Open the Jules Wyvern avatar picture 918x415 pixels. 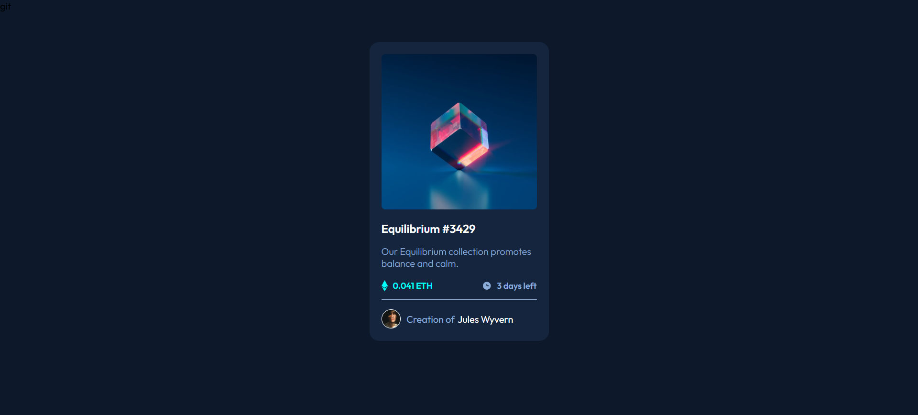pos(391,319)
